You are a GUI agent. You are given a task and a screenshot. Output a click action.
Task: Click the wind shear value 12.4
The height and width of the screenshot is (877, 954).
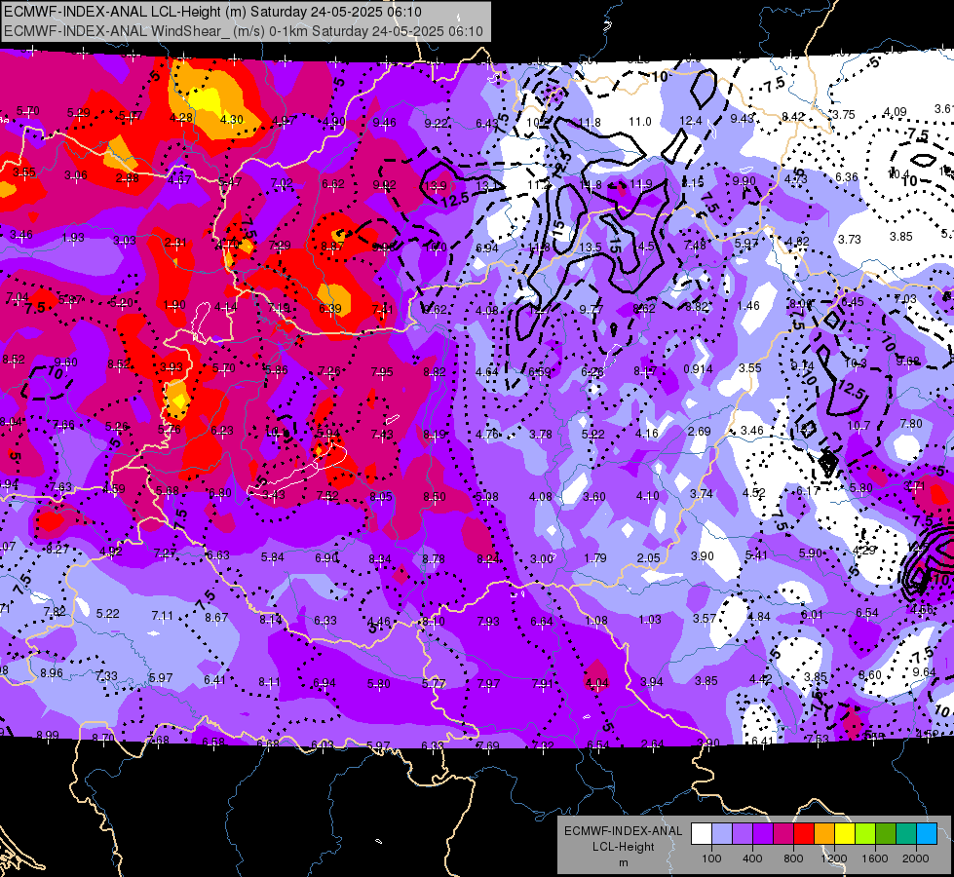pyautogui.click(x=691, y=121)
